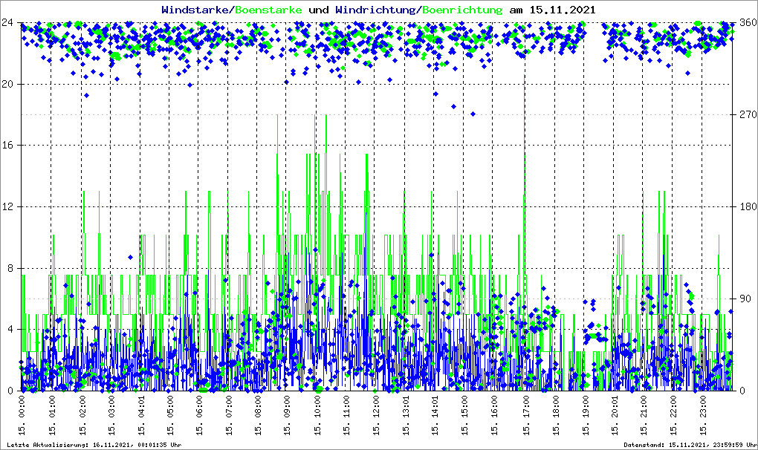This screenshot has height=450, width=758.
Task: Click the '270' direction axis label
Action: pyautogui.click(x=748, y=114)
